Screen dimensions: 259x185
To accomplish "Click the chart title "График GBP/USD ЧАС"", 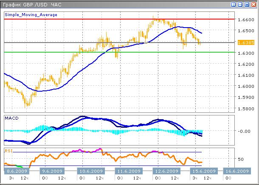I will [29, 5].
